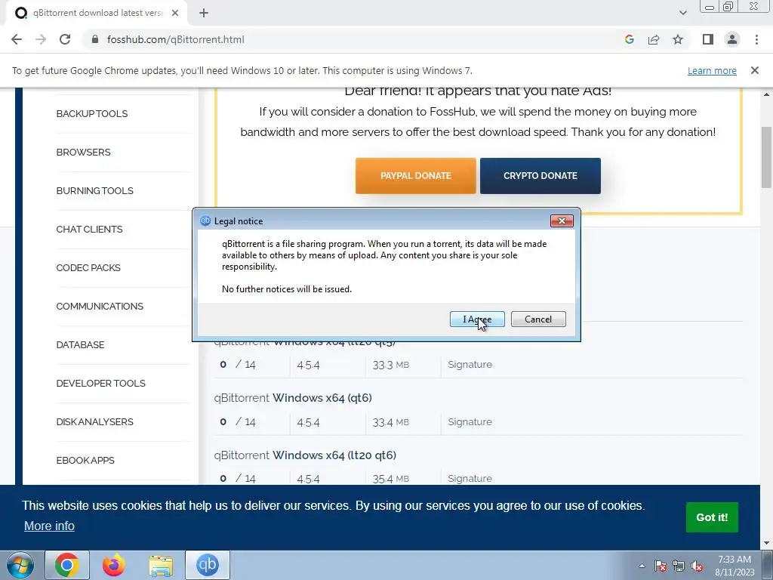Show hidden system tray icons
773x580 pixels.
coord(642,566)
